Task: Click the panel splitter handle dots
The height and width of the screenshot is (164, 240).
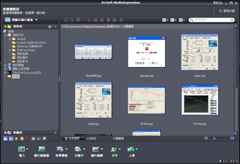Action: pyautogui.click(x=59, y=79)
